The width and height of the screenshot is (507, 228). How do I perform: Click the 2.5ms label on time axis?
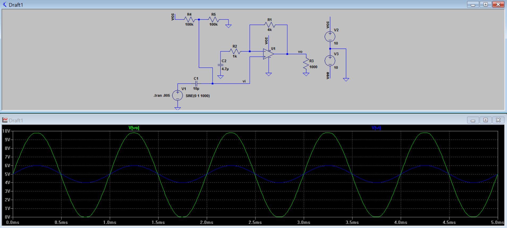255,222
